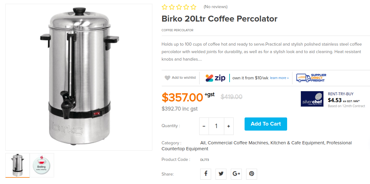Click inside the quantity input field
Screen dimensions: 370x184
(x=216, y=126)
